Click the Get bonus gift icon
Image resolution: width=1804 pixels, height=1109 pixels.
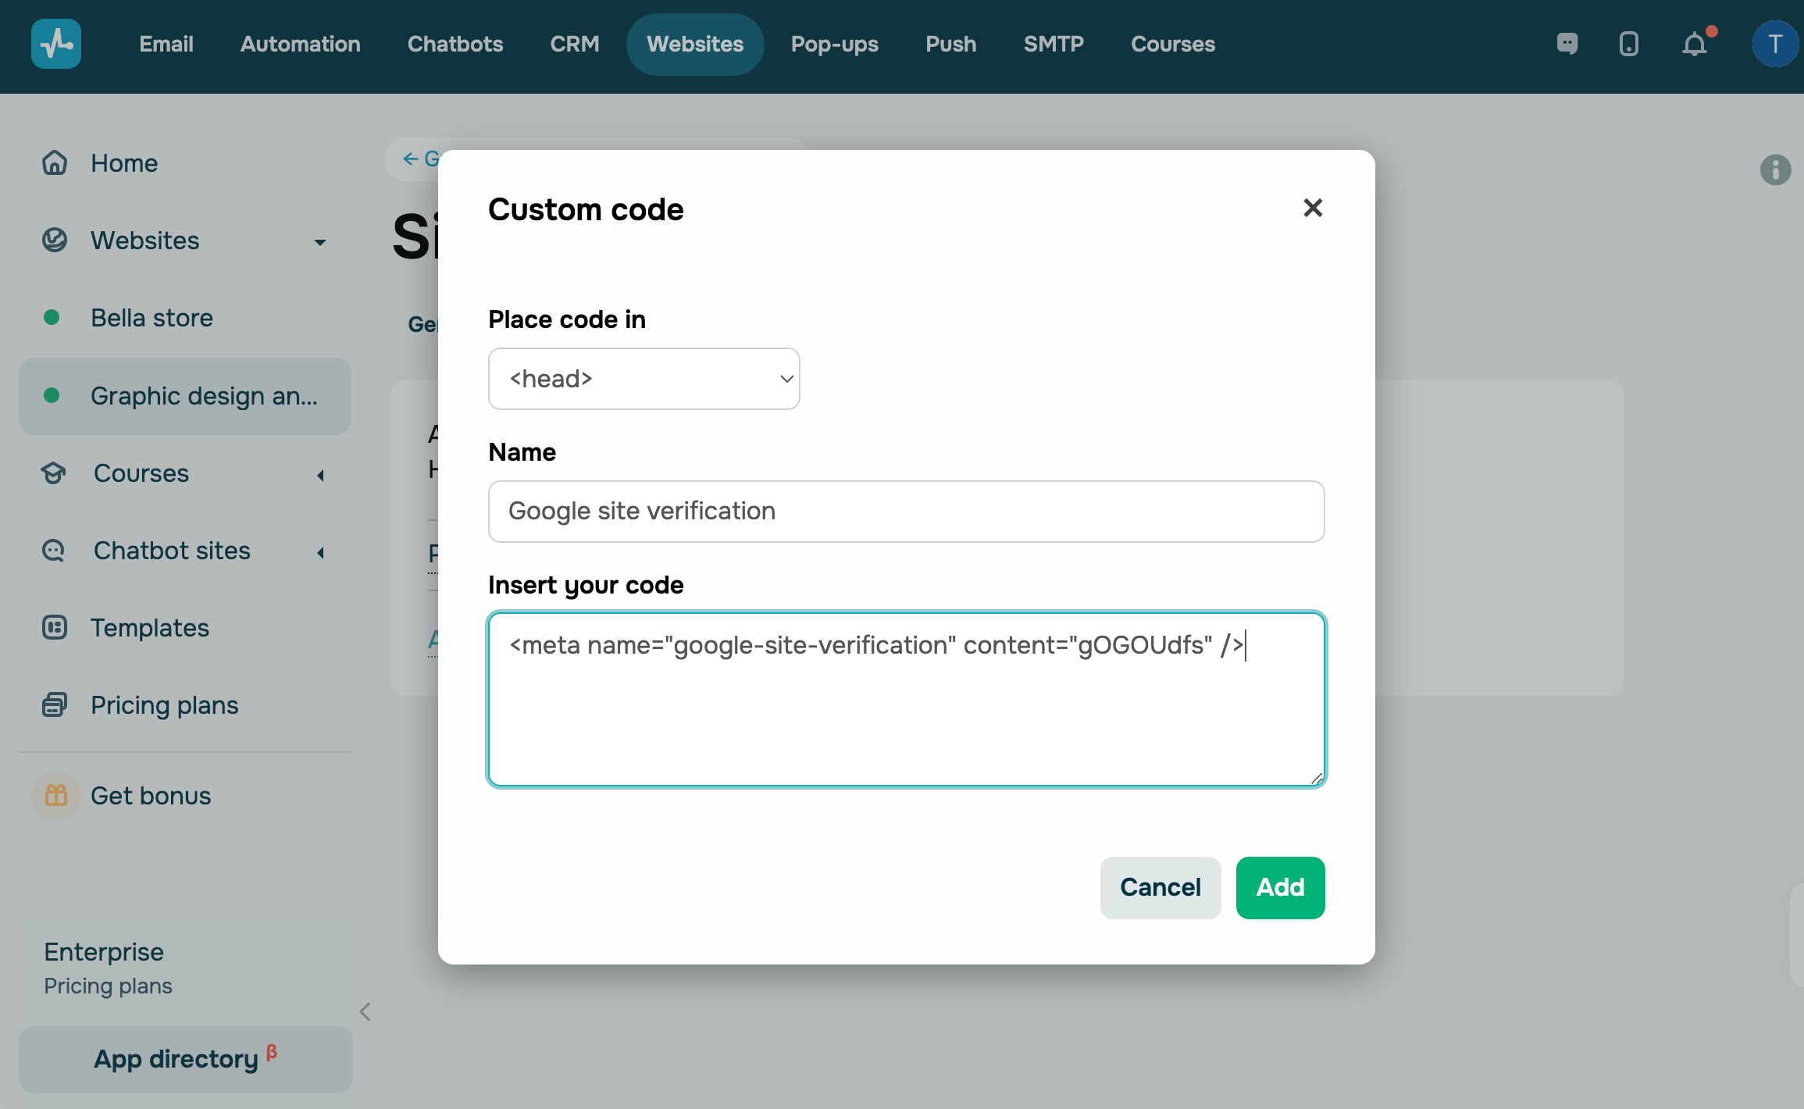pos(56,796)
